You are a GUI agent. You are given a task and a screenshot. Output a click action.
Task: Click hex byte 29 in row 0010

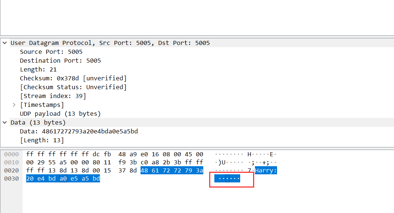tap(41, 162)
